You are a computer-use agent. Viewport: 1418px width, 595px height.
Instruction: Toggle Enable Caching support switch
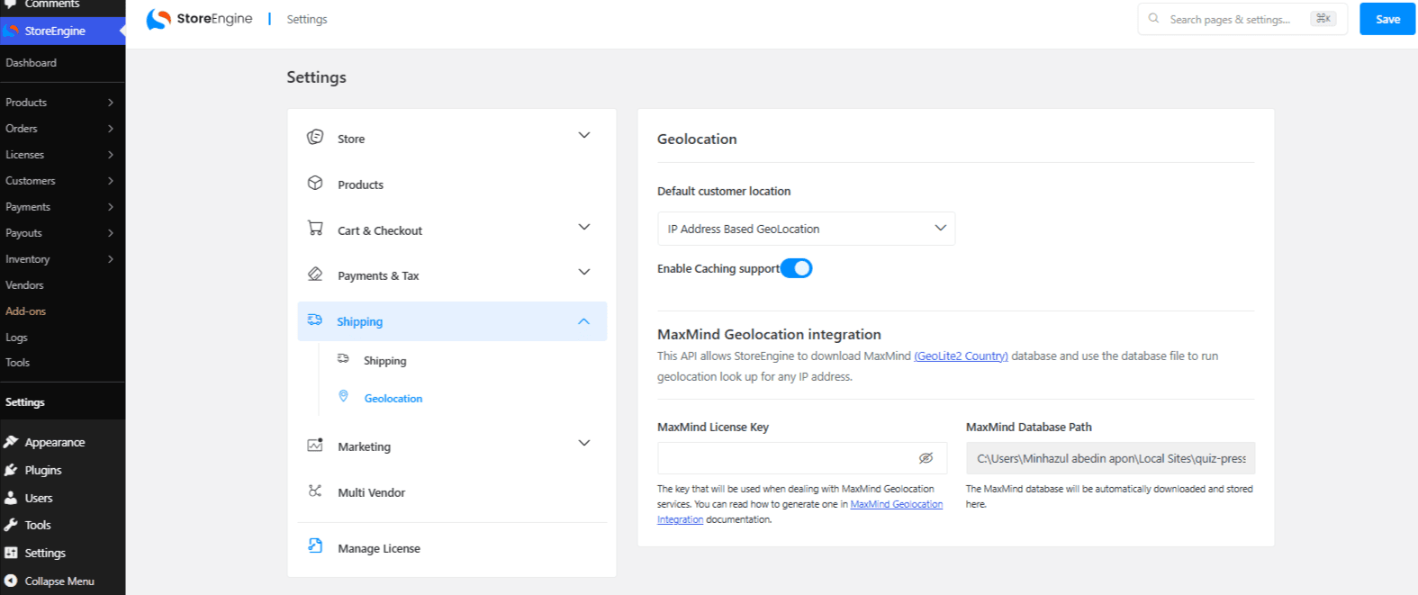point(796,268)
